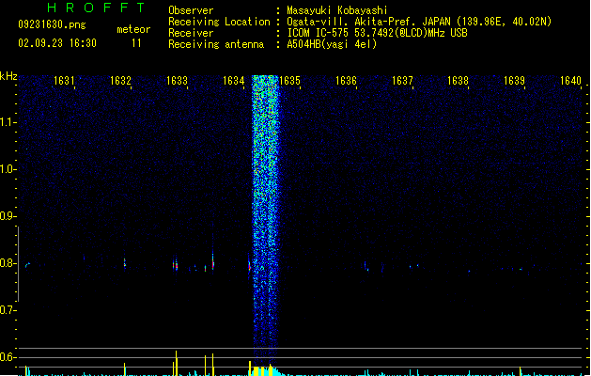Click the Receiving Location label
591x376 pixels.
pyautogui.click(x=219, y=22)
